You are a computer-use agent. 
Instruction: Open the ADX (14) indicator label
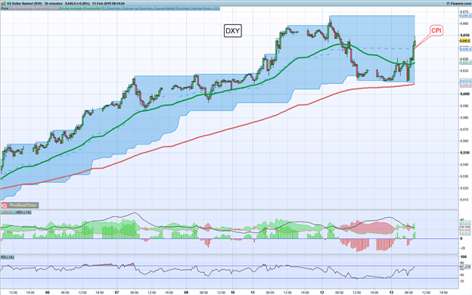23,213
